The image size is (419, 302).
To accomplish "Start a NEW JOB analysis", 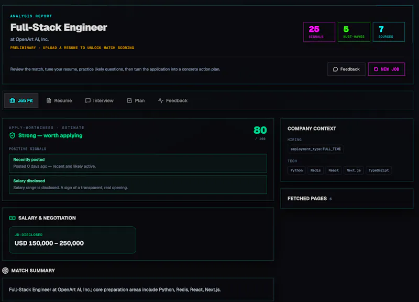I will pyautogui.click(x=387, y=69).
